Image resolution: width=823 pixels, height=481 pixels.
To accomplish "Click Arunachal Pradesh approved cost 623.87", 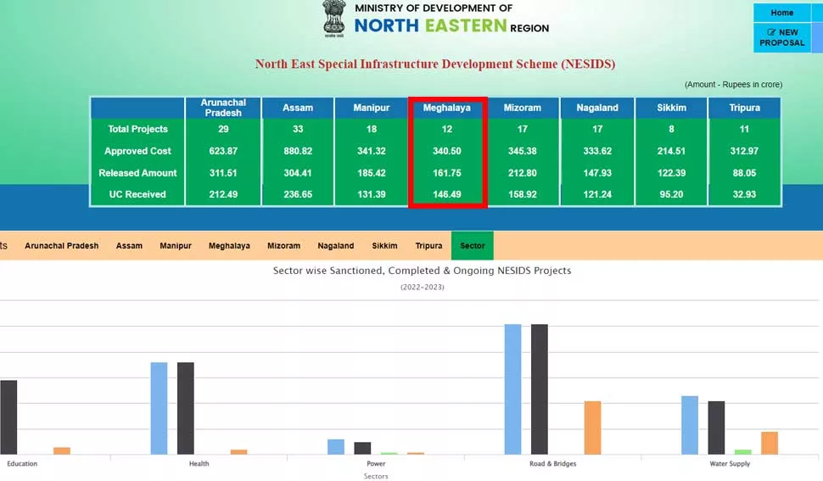I will pyautogui.click(x=223, y=151).
